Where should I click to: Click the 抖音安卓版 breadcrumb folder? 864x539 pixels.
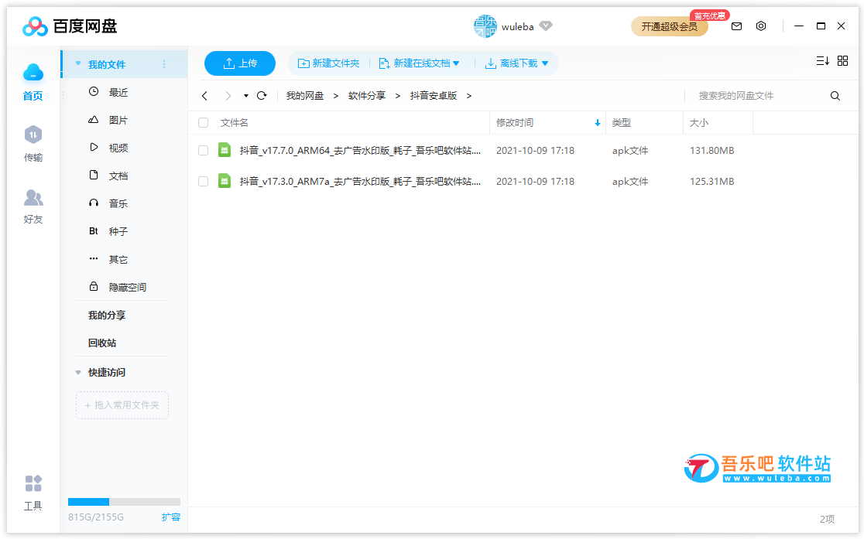pos(434,96)
